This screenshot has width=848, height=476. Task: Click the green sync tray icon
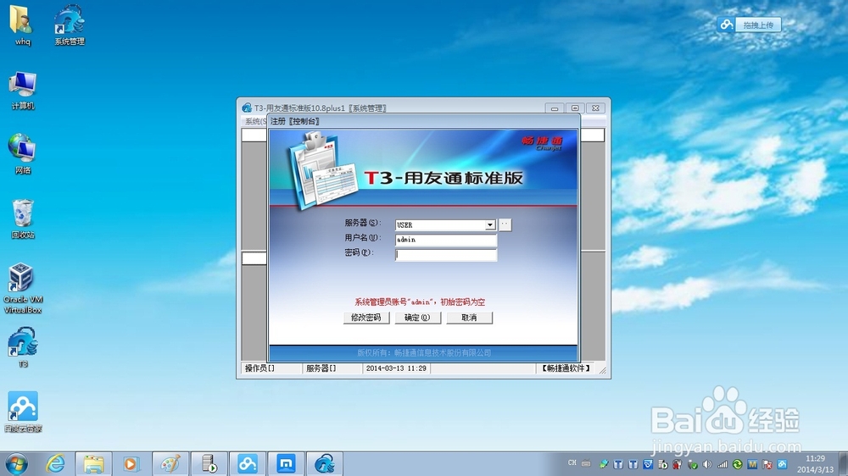738,464
